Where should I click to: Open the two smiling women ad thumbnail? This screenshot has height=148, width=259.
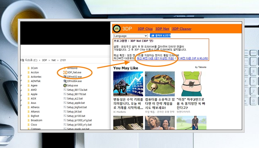(x=160, y=123)
